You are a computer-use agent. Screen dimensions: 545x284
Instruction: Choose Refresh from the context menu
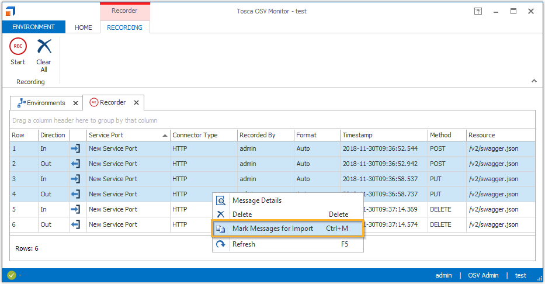[244, 244]
